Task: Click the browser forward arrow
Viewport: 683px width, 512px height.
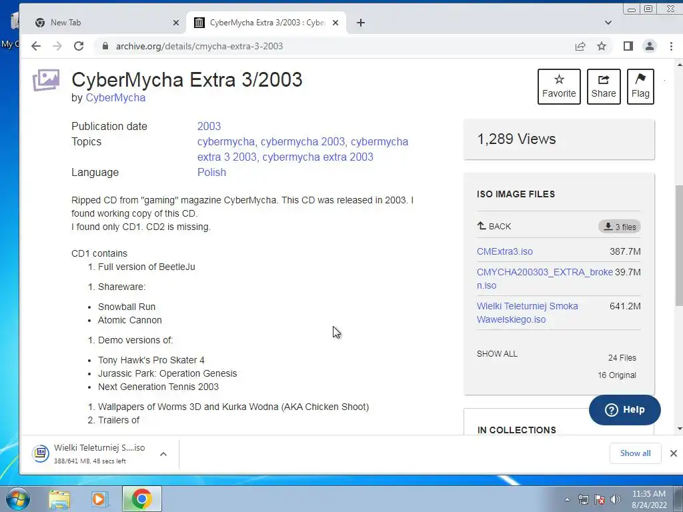Action: [57, 46]
